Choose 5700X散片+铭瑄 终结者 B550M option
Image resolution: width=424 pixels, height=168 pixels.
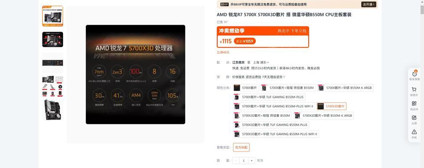click(288, 88)
